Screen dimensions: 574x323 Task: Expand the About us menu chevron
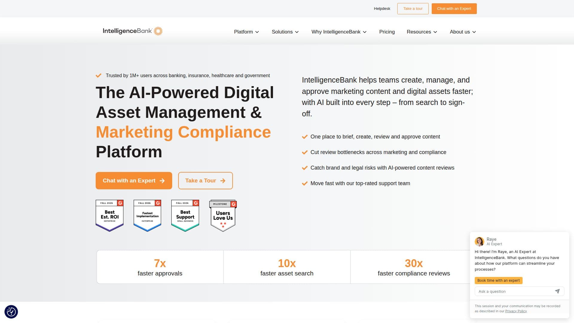click(x=474, y=32)
